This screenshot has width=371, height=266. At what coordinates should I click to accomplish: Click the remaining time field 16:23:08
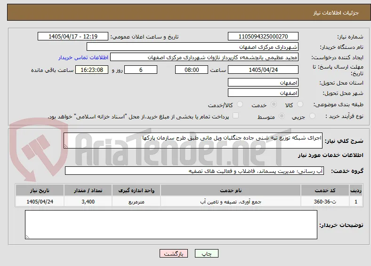[92, 70]
